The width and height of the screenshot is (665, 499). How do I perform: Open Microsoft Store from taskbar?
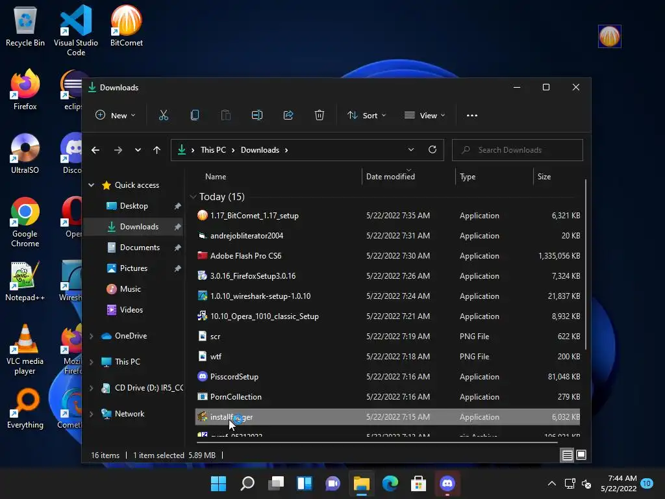(419, 483)
